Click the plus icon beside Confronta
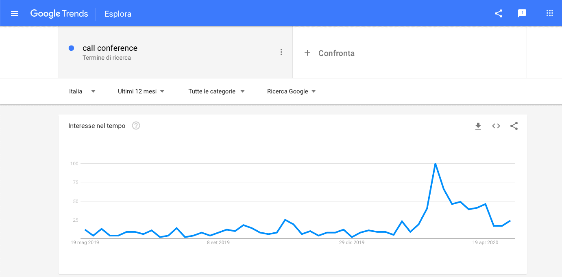This screenshot has height=277, width=562. (307, 53)
